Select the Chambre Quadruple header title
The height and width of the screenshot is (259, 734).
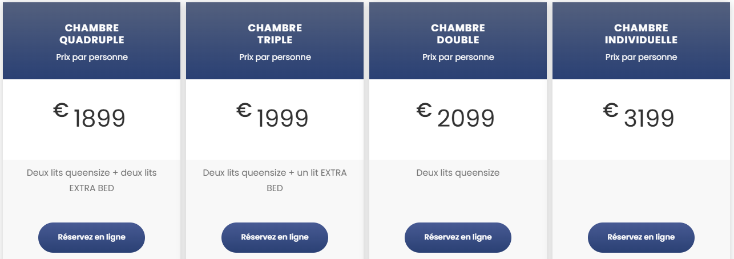coord(92,34)
